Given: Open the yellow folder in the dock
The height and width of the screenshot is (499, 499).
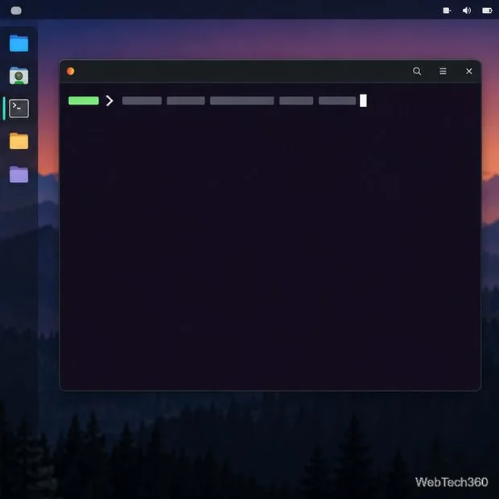Looking at the screenshot, I should [x=19, y=141].
